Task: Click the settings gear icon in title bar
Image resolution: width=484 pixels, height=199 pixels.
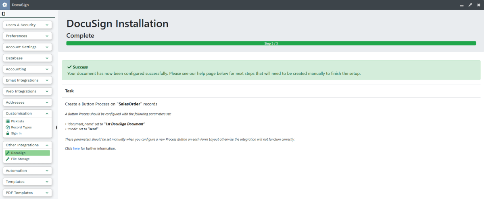Action: click(5, 5)
